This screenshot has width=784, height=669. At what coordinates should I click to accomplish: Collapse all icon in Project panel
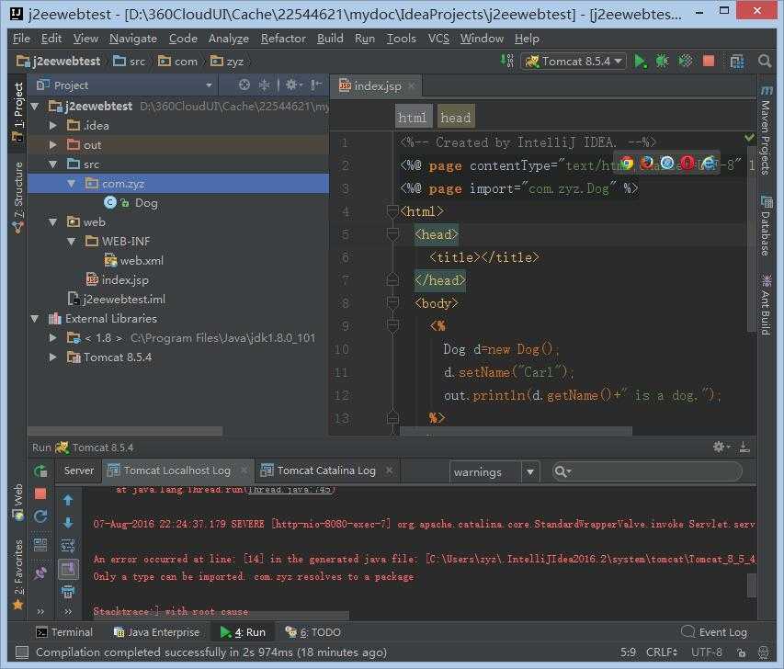[264, 85]
